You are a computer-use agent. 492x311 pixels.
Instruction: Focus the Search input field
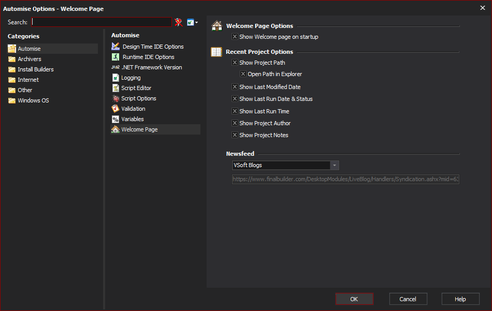[102, 22]
